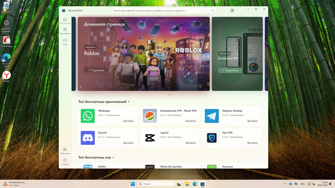The height and width of the screenshot is (188, 335).
Task: Open Корзина recycle bin on desktop
Action: pyautogui.click(x=7, y=7)
